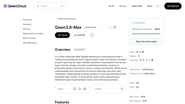Click the lightning bolt Features icon
Screen dimensions: 185x104
coord(146,60)
